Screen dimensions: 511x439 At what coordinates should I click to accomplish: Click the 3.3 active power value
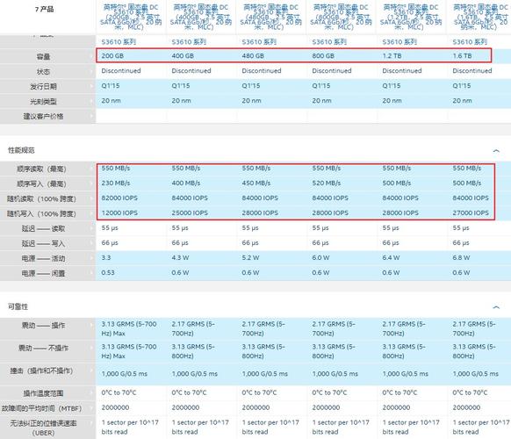pyautogui.click(x=106, y=258)
